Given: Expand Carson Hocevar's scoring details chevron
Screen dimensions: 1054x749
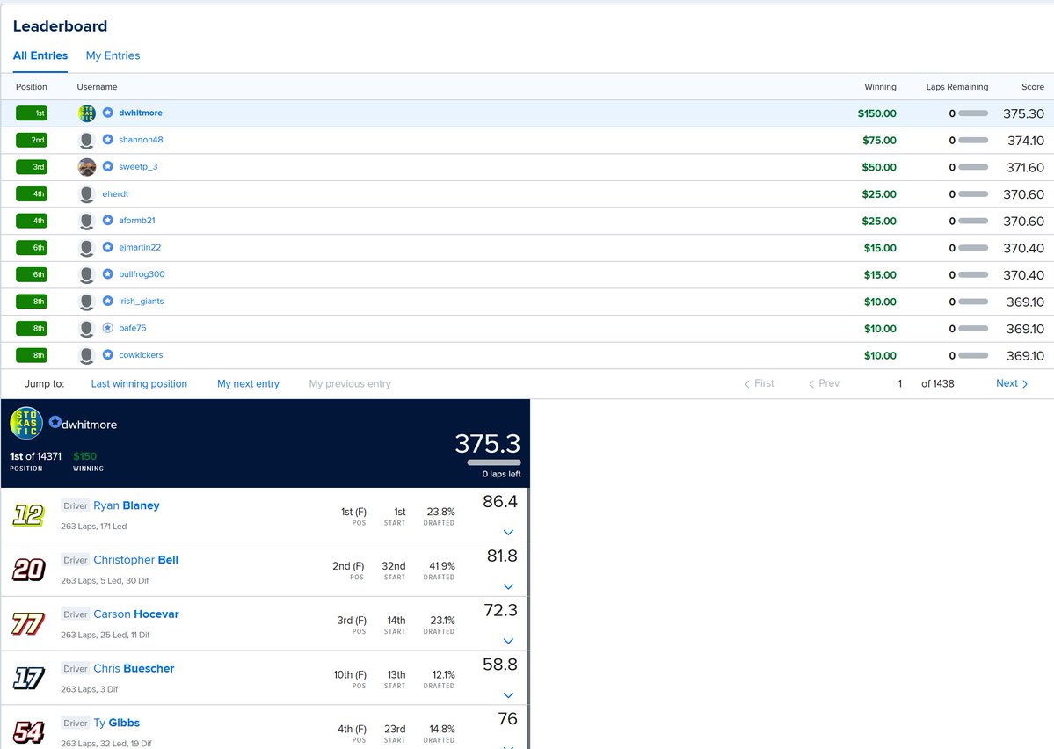Looking at the screenshot, I should (508, 642).
